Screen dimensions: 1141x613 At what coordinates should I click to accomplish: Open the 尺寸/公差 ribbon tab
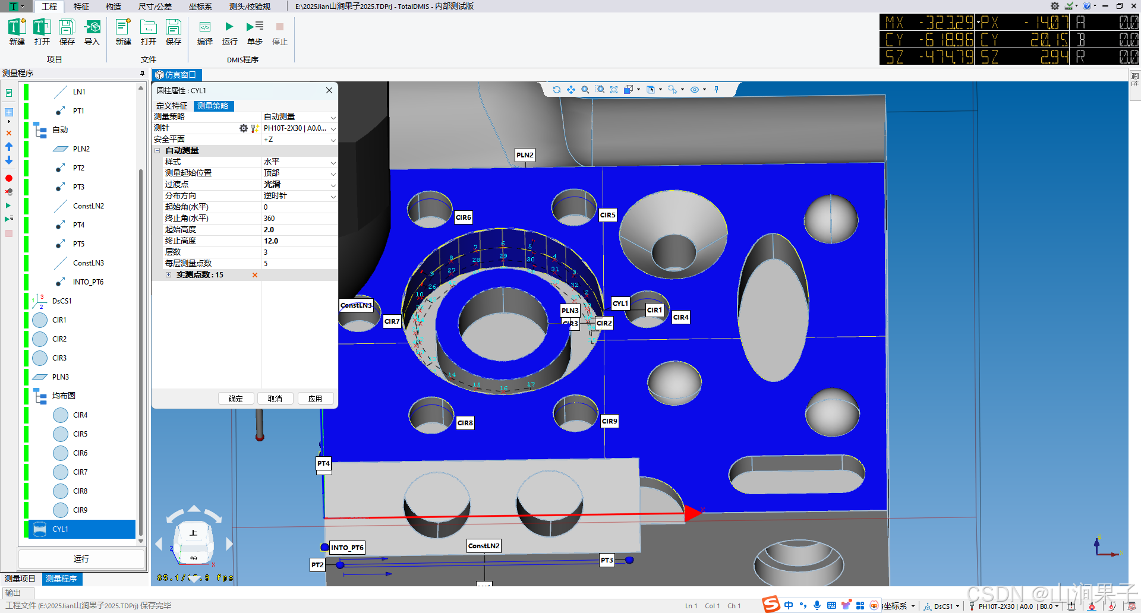155,7
